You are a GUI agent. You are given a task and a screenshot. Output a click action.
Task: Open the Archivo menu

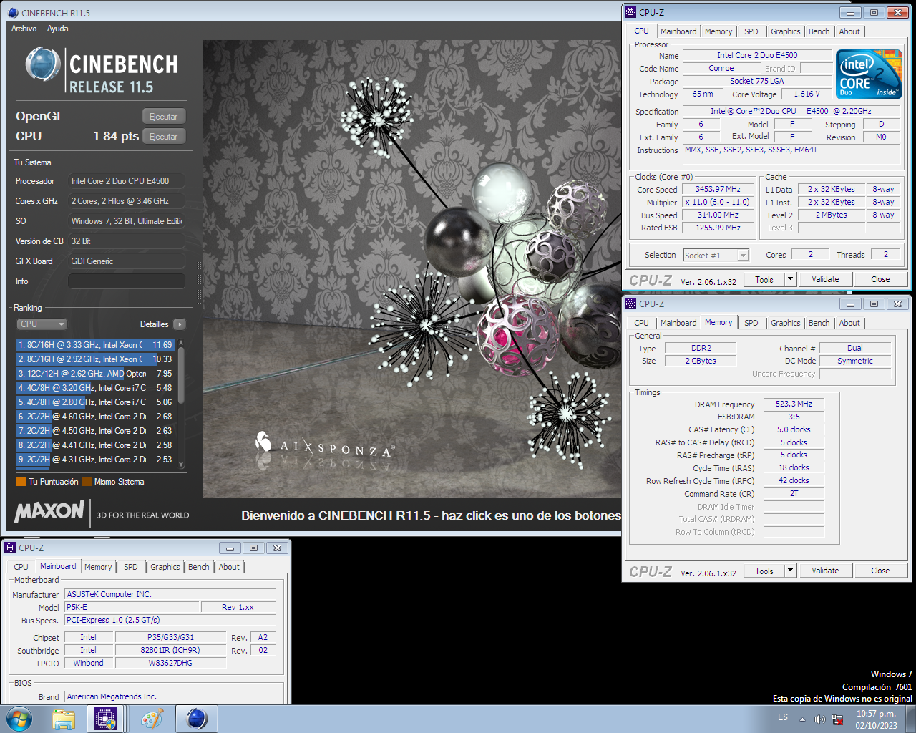[x=24, y=29]
